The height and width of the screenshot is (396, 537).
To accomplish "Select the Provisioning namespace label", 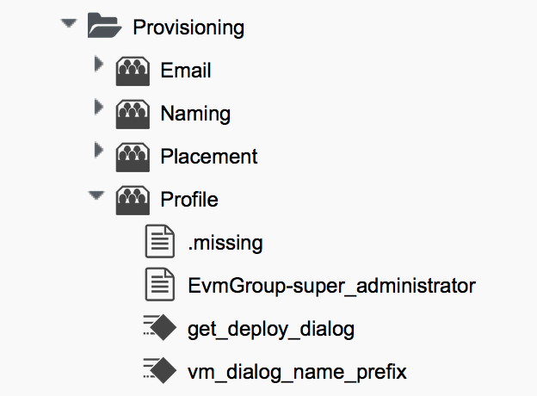I will [188, 28].
